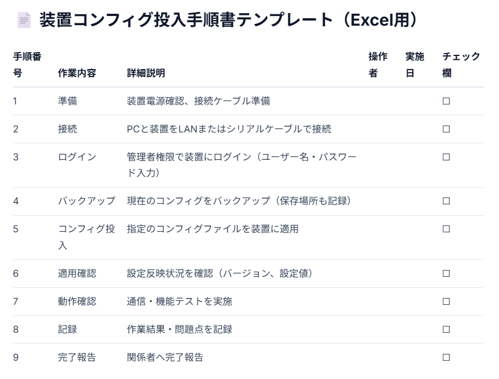The height and width of the screenshot is (379, 499).
Task: Click the チェック欄 column header
Action: pos(461,65)
